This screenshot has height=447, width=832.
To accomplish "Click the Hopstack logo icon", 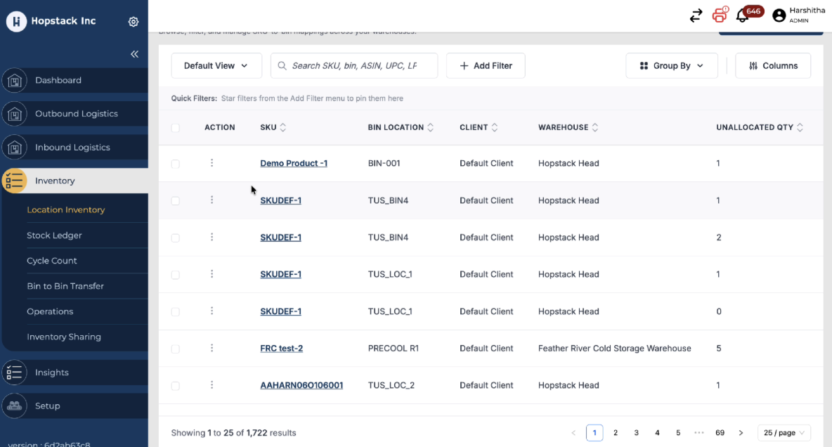I will pyautogui.click(x=16, y=21).
